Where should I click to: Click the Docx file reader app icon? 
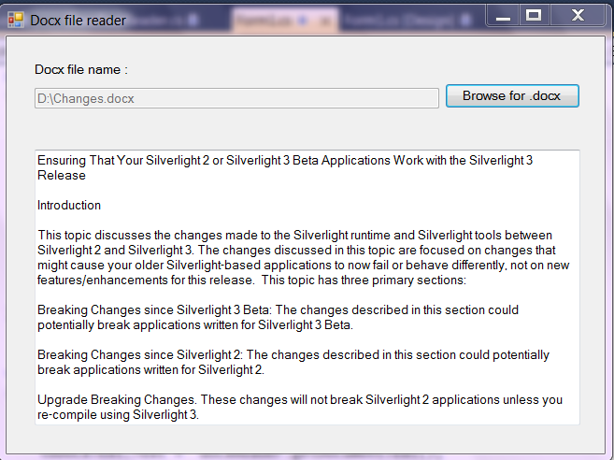tap(16, 20)
